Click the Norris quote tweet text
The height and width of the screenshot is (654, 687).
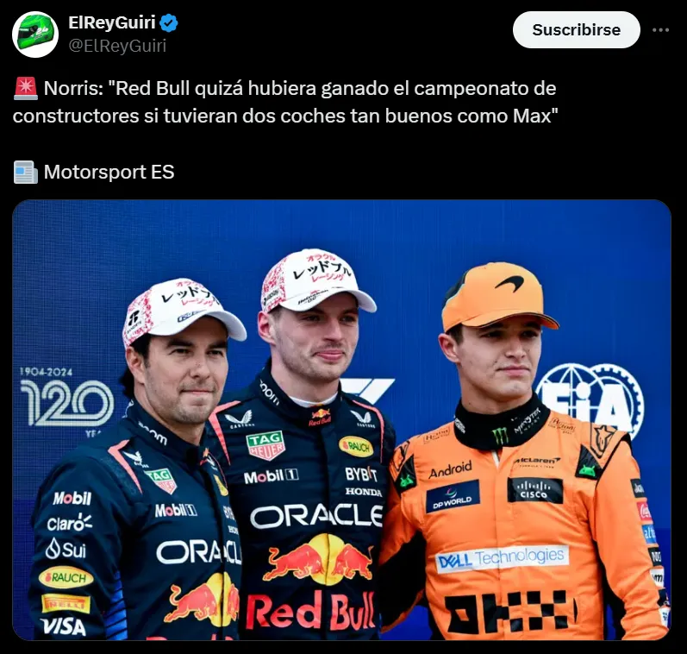tap(284, 102)
